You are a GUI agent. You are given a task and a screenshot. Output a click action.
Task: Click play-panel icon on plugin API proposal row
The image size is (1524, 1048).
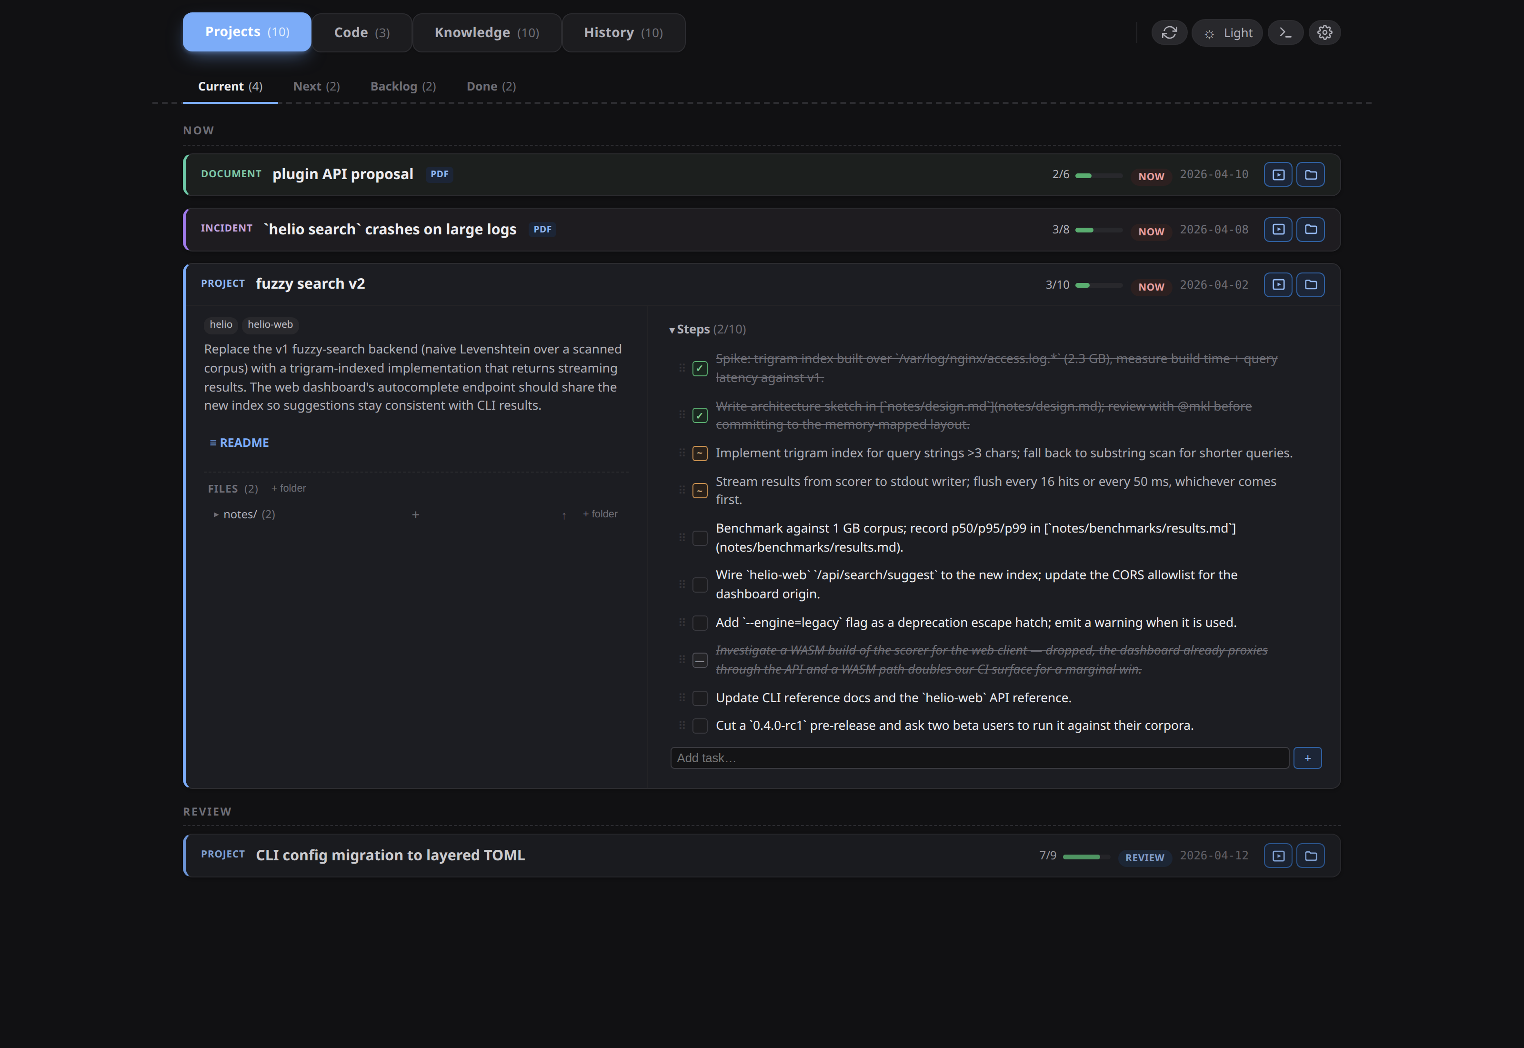[x=1278, y=175]
